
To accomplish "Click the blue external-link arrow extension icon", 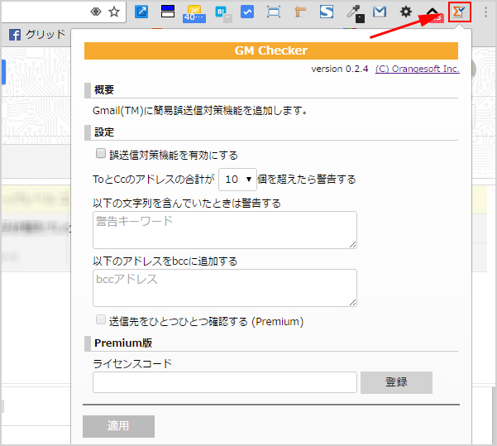I will (x=141, y=12).
